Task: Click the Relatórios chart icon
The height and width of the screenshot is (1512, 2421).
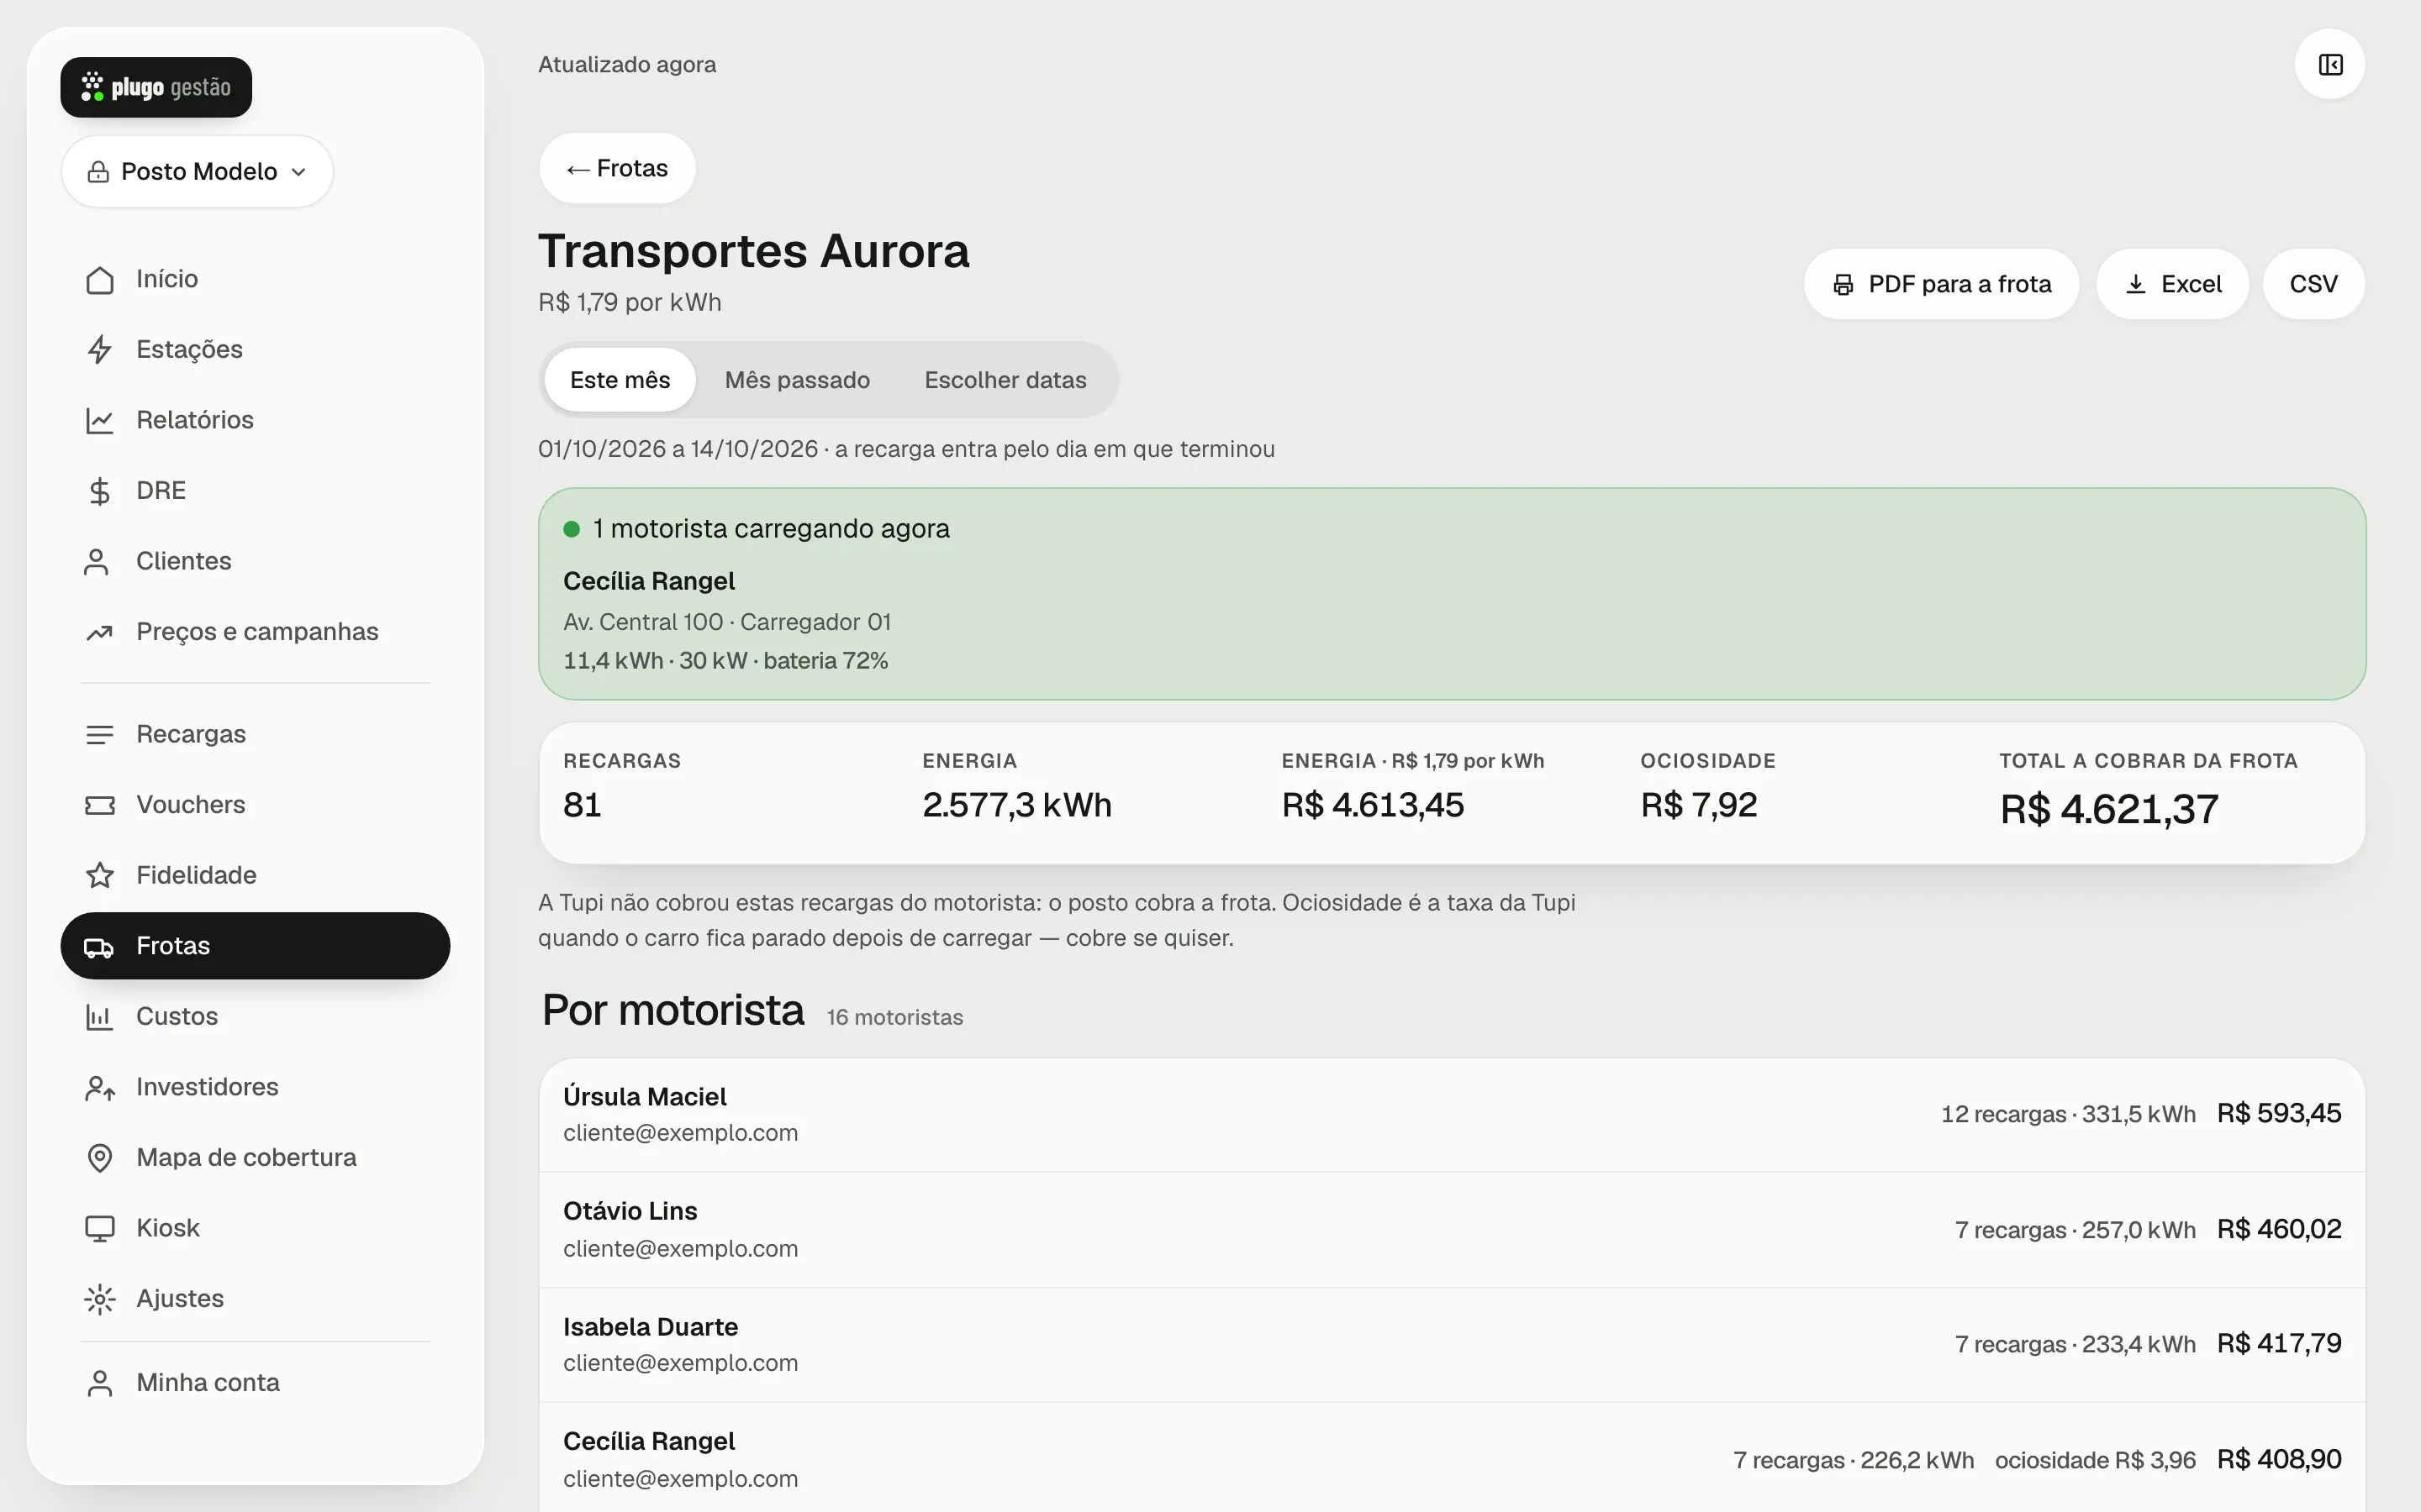Action: 99,420
